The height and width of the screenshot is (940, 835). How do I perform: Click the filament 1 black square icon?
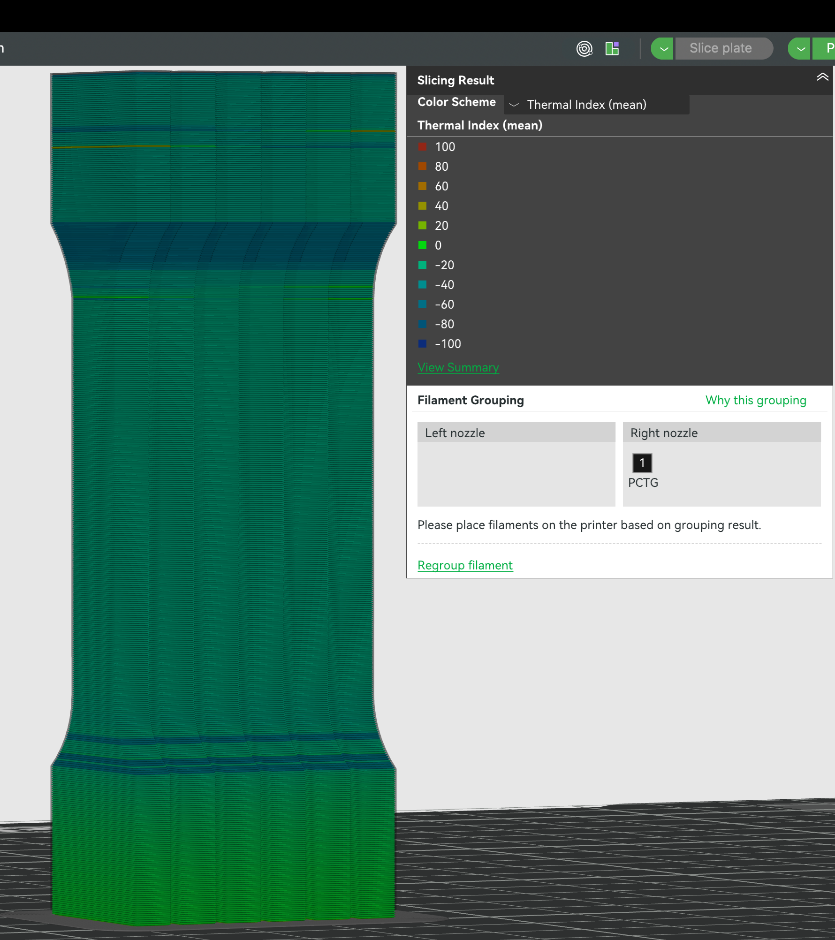(x=642, y=463)
